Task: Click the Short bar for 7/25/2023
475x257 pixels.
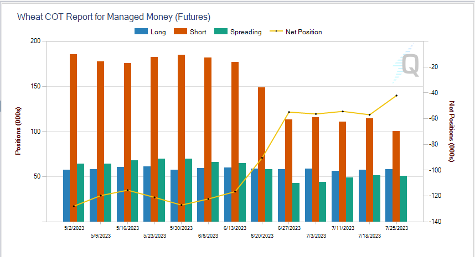Action: point(396,176)
